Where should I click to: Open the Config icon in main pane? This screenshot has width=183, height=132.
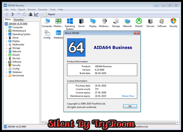pos(47,34)
